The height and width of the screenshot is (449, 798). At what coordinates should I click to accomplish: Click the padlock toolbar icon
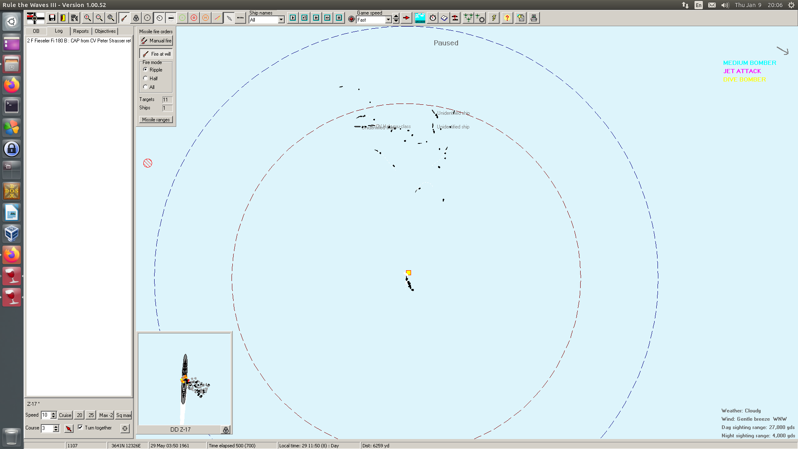136,18
